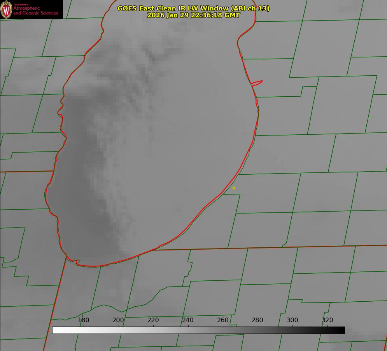The width and height of the screenshot is (387, 351).
Task: Click the 320 label on the colorbar
Action: pos(327,320)
